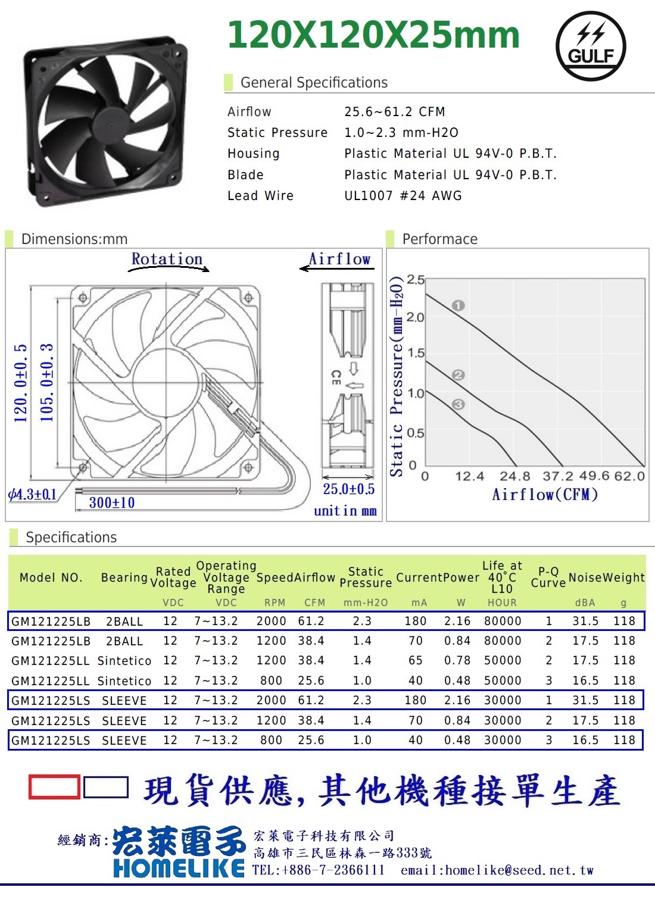The height and width of the screenshot is (906, 655).
Task: Click the 'unit in mm' note
Action: coord(345,511)
